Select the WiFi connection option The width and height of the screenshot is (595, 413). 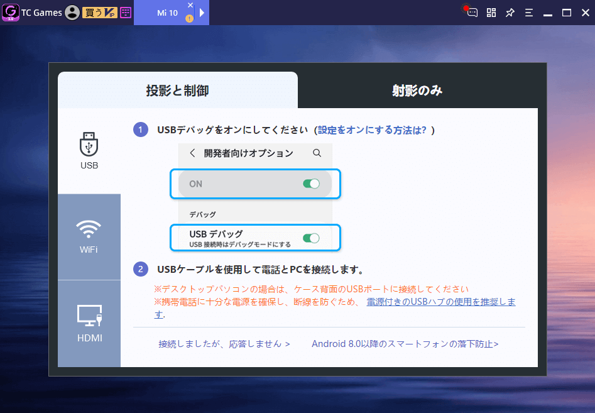[89, 236]
